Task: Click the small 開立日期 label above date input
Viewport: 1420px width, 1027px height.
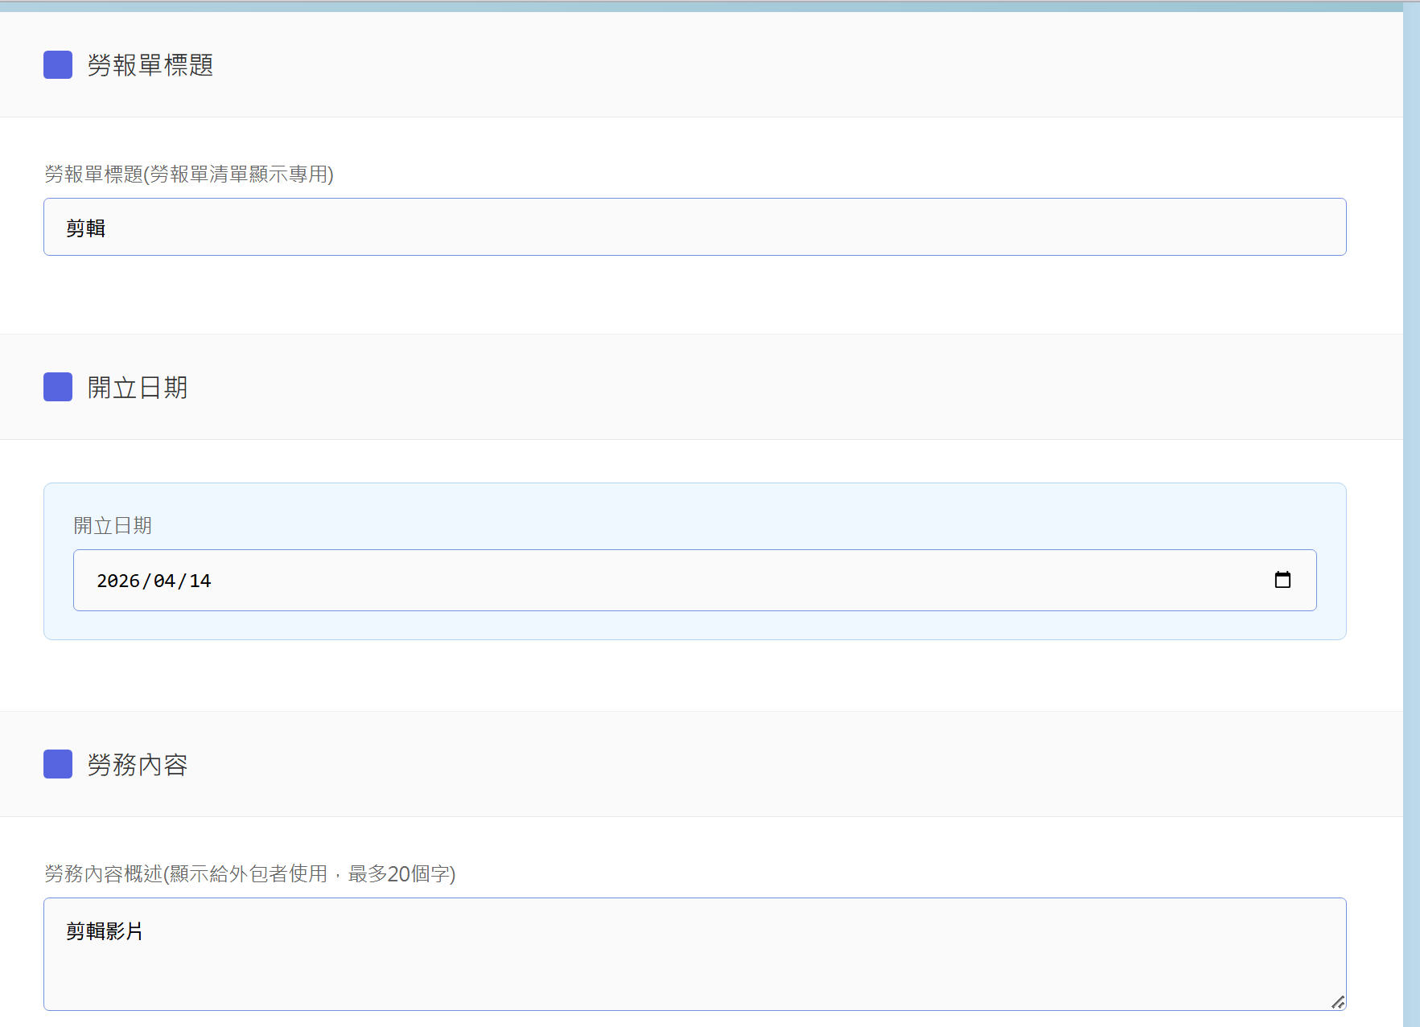Action: 113,526
